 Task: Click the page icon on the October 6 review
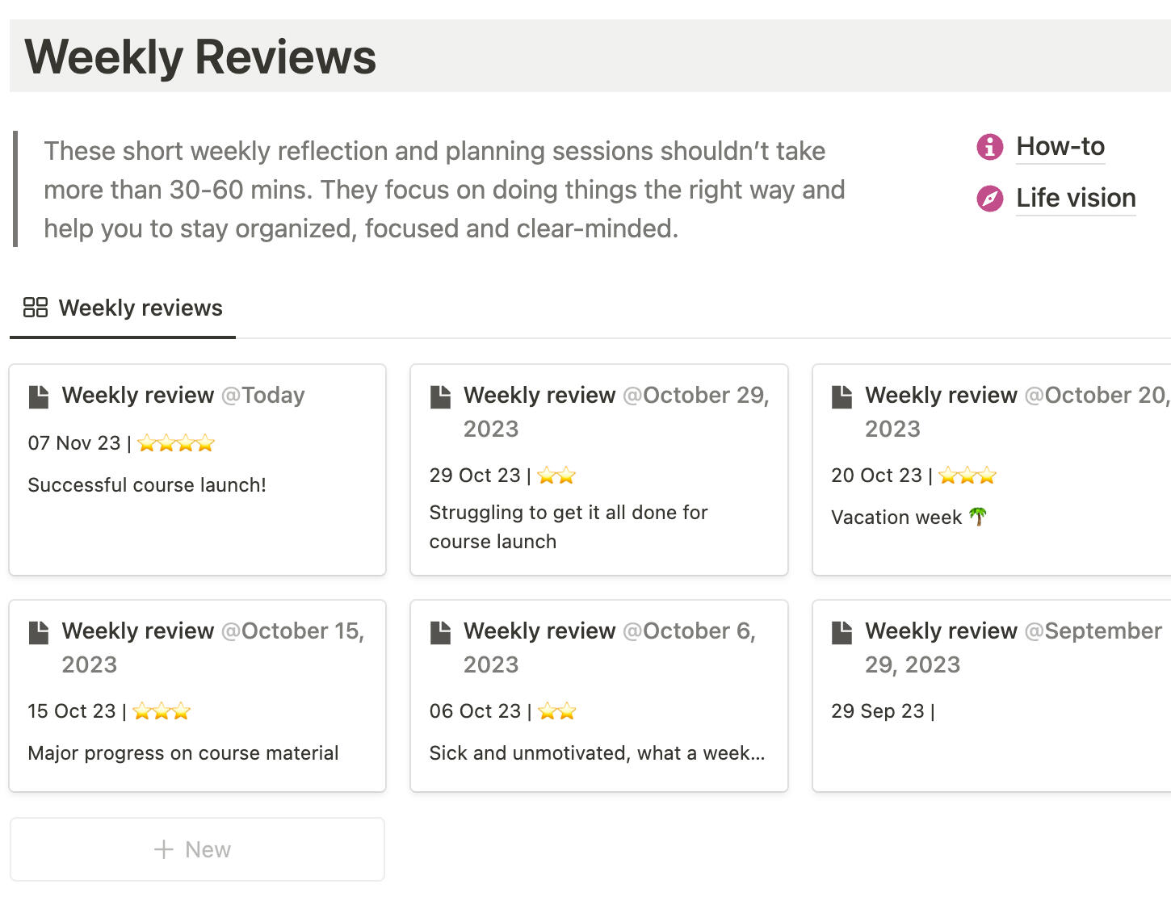point(439,631)
